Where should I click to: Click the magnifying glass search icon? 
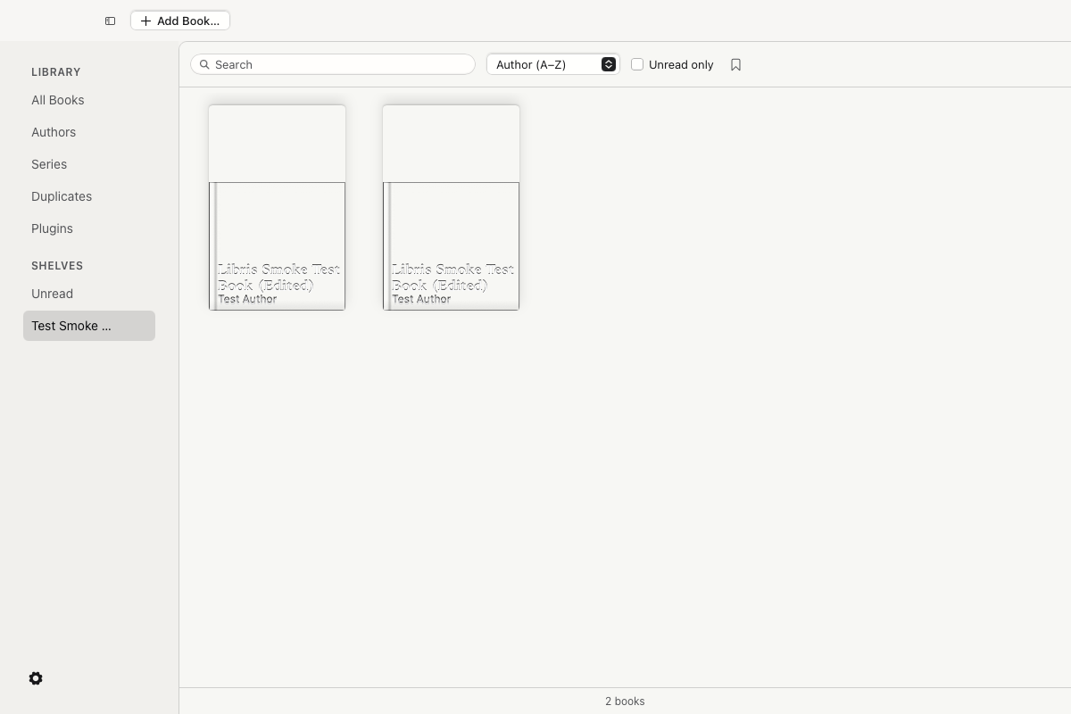[204, 64]
